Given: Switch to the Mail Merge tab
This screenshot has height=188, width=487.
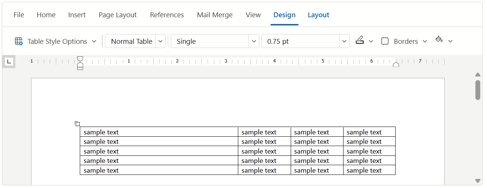Looking at the screenshot, I should (x=215, y=15).
